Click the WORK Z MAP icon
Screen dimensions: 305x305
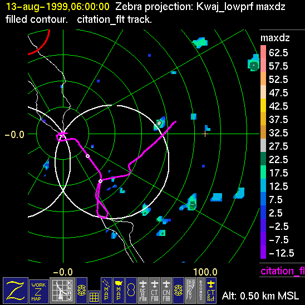pyautogui.click(x=39, y=292)
